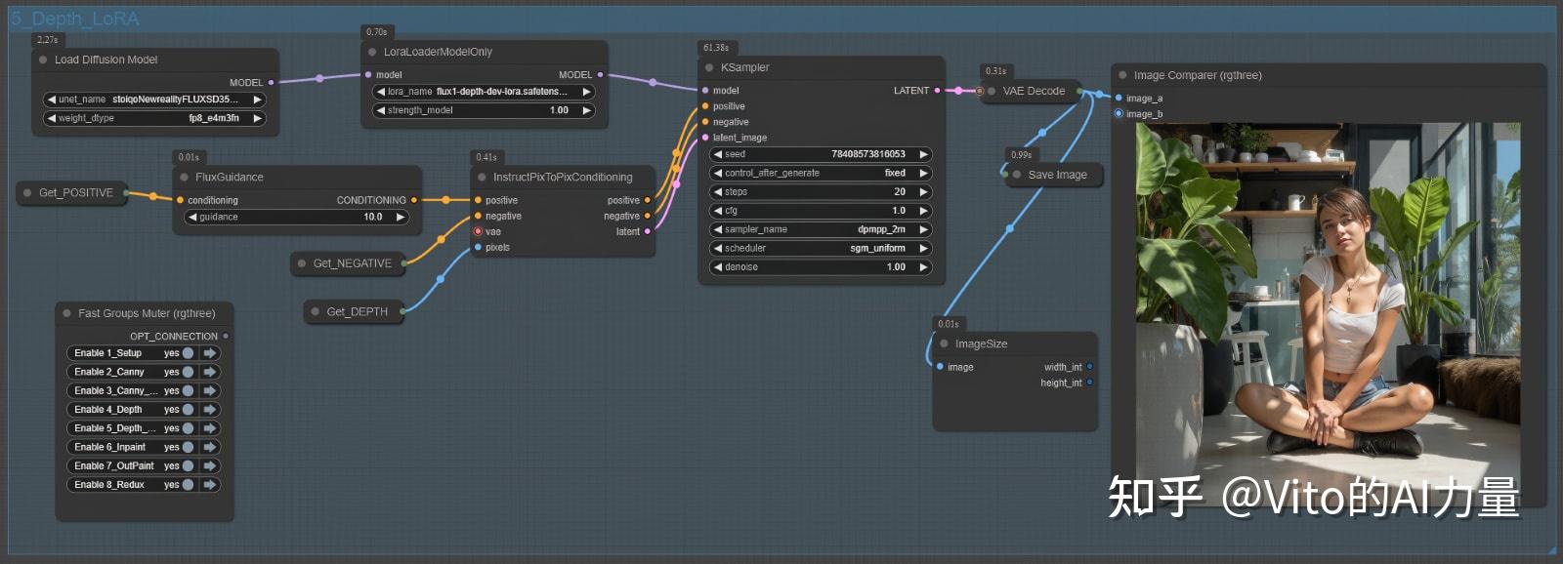Viewport: 1563px width, 564px height.
Task: Click the arrow icon next to 8_Redux
Action: [209, 485]
